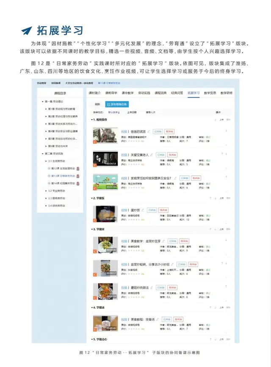Click blue 已采纳 tag for 爸爸的谎言

click(158, 132)
